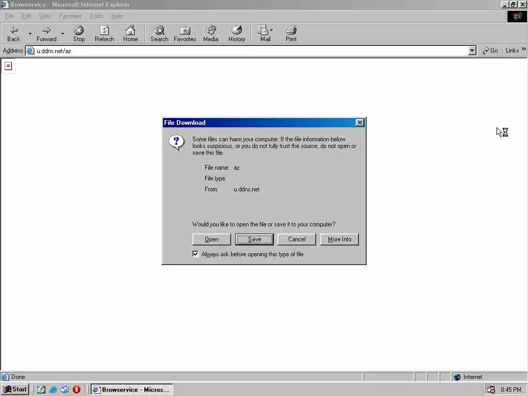Open the Favorites toolbar icon
528x396 pixels.
[x=185, y=34]
